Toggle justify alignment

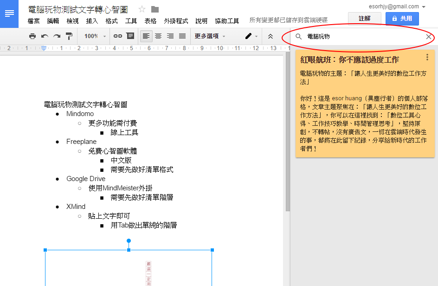point(182,36)
